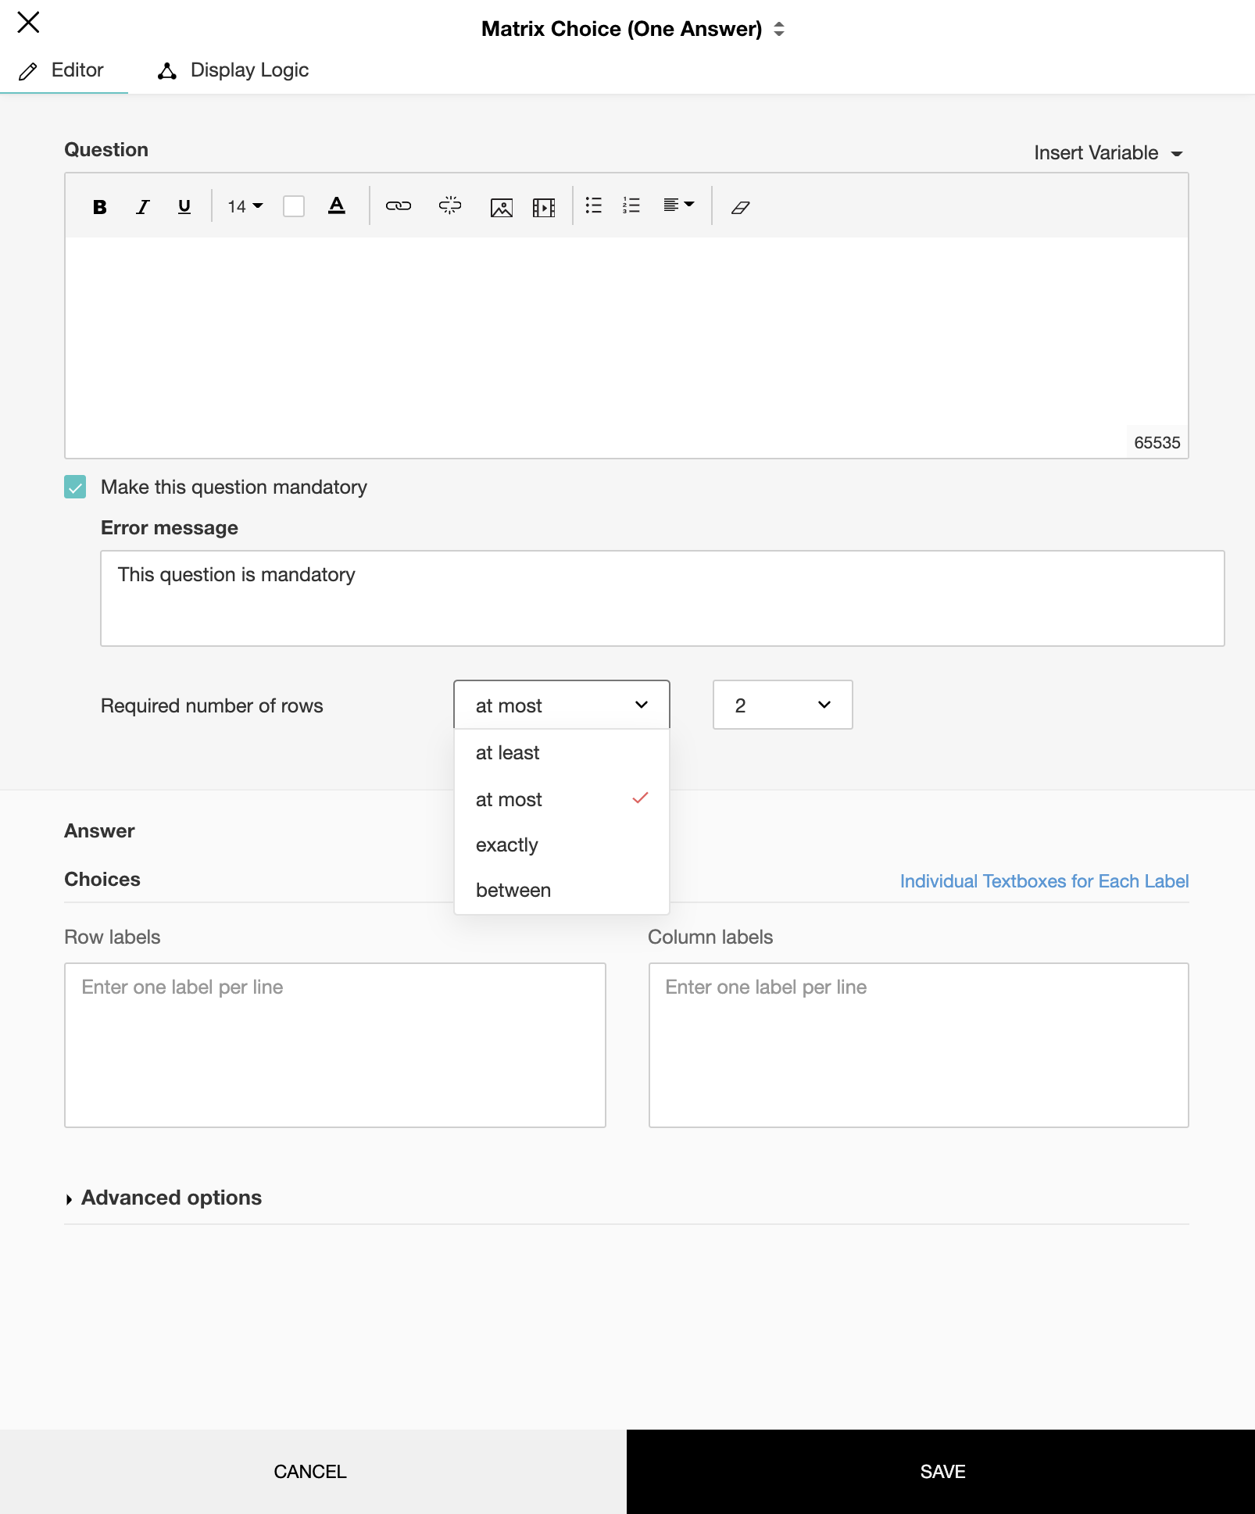The image size is (1255, 1514).
Task: Expand the Advanced options section
Action: (x=171, y=1198)
